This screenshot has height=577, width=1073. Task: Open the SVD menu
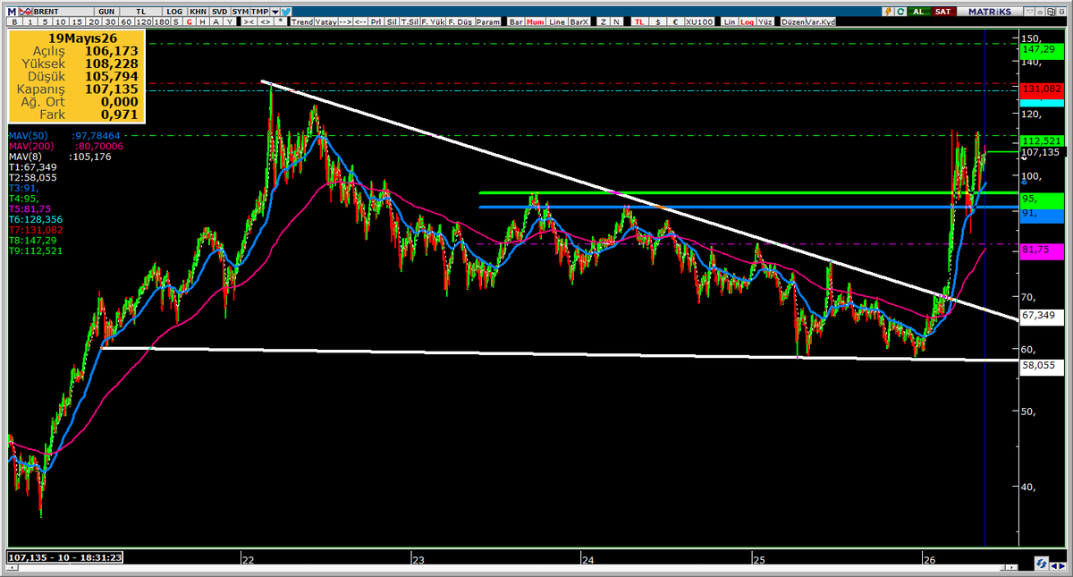click(219, 10)
